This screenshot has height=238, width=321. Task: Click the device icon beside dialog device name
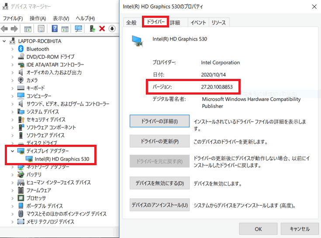(x=138, y=41)
